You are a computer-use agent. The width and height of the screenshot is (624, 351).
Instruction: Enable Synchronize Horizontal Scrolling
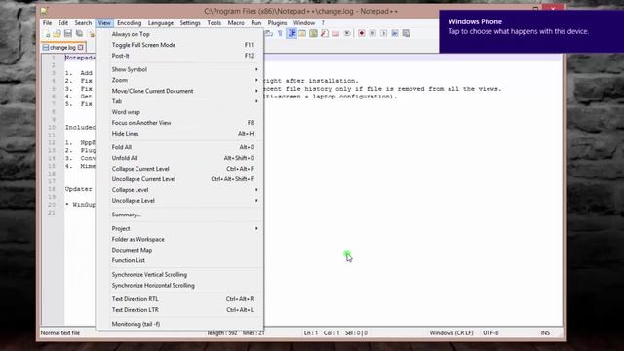click(179, 286)
